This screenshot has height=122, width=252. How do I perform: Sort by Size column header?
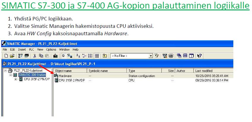[x=168, y=71]
